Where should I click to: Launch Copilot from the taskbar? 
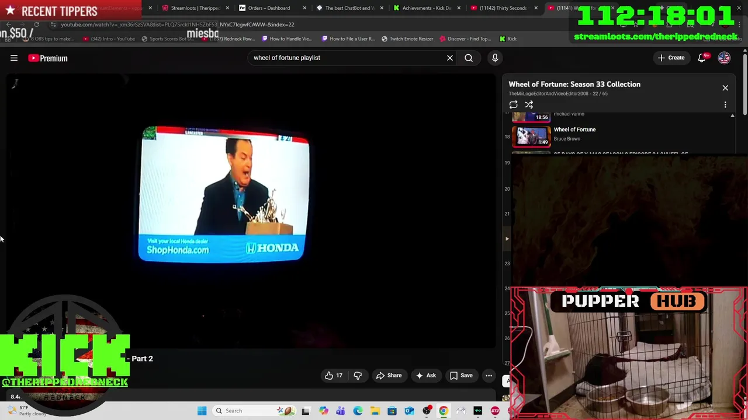tap(323, 411)
